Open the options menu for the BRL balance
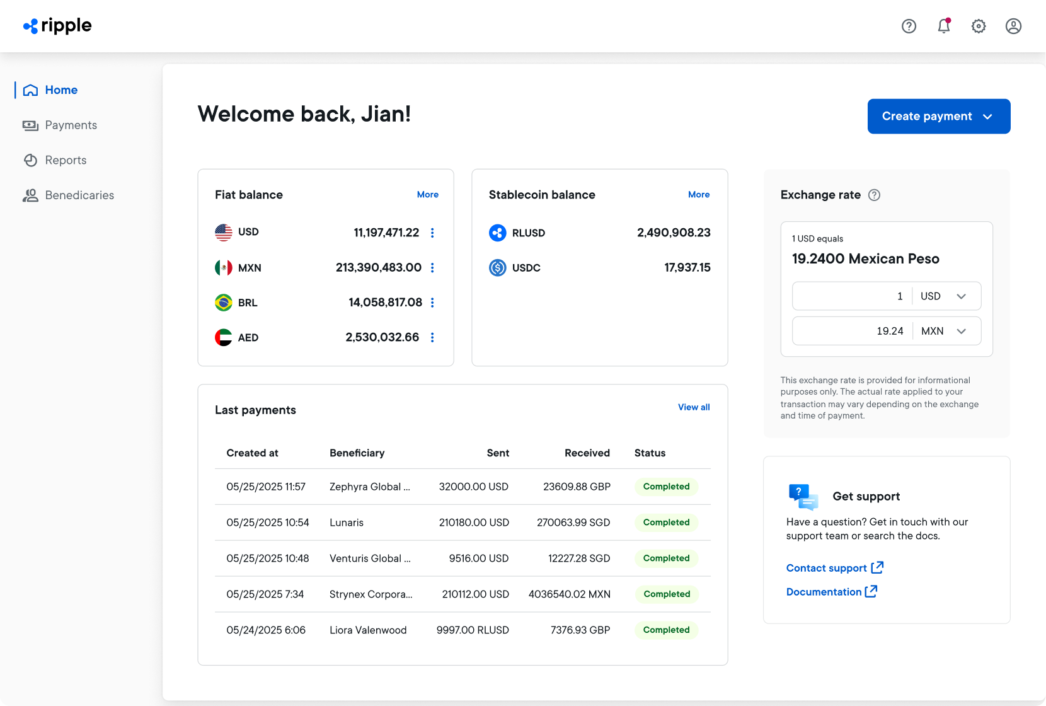The image size is (1046, 706). tap(433, 303)
